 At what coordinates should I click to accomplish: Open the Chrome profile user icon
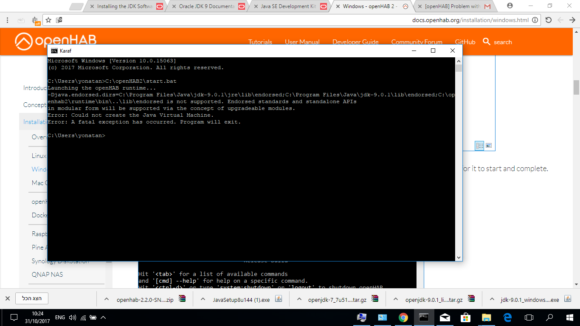[x=510, y=6]
